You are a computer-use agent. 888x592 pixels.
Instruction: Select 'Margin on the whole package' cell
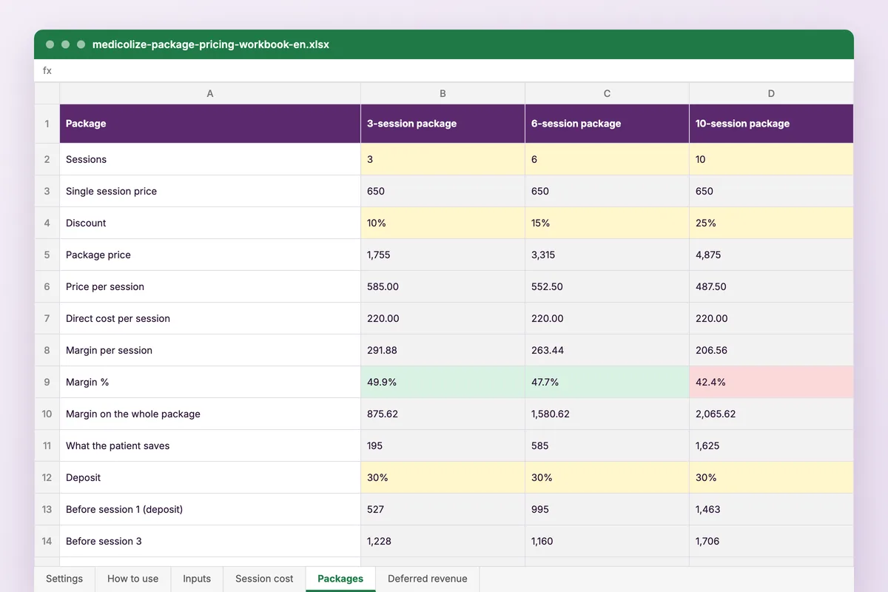210,414
